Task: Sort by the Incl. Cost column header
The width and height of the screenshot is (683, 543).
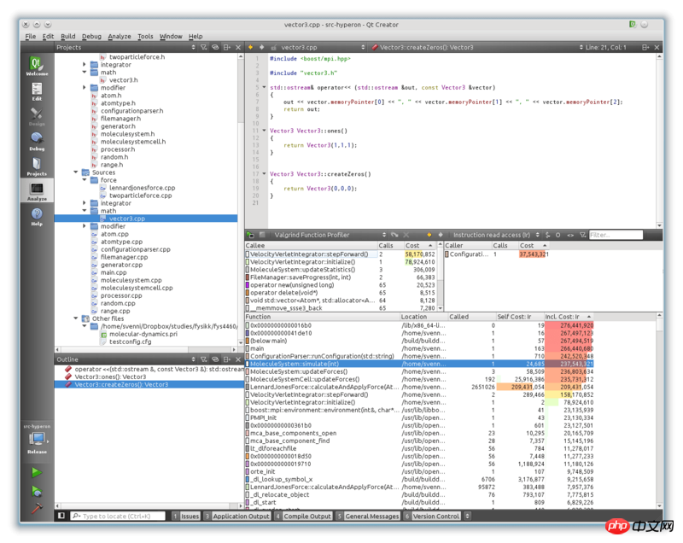Action: tap(569, 317)
